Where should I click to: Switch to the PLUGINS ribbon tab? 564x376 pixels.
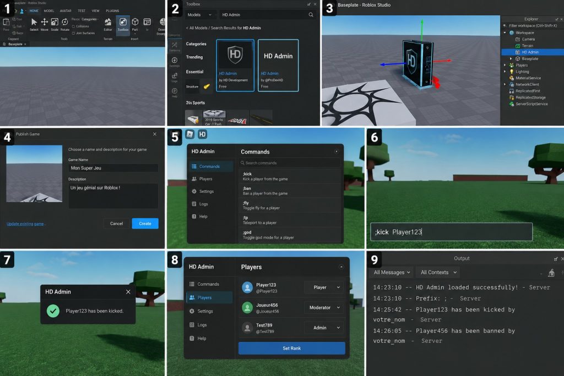click(x=112, y=11)
